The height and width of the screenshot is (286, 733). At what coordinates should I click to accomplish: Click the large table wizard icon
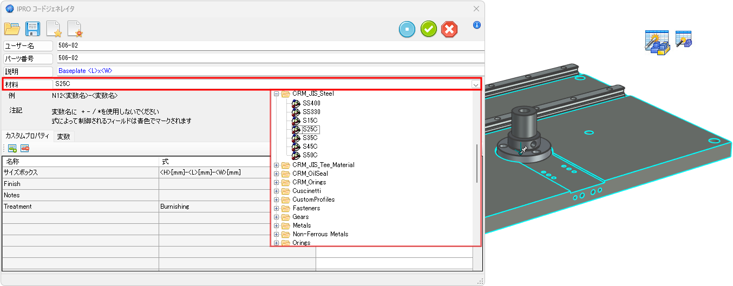pyautogui.click(x=658, y=42)
